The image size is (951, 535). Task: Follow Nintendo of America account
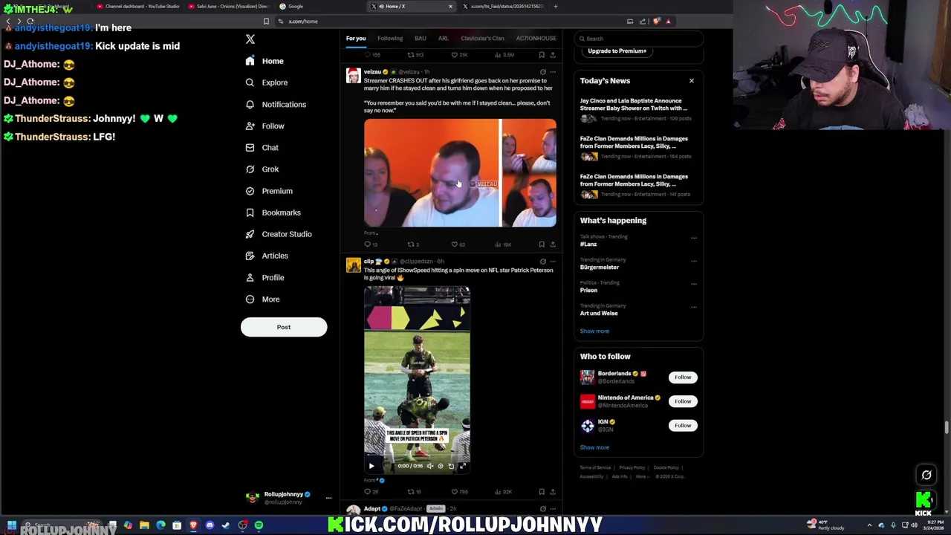[683, 401]
